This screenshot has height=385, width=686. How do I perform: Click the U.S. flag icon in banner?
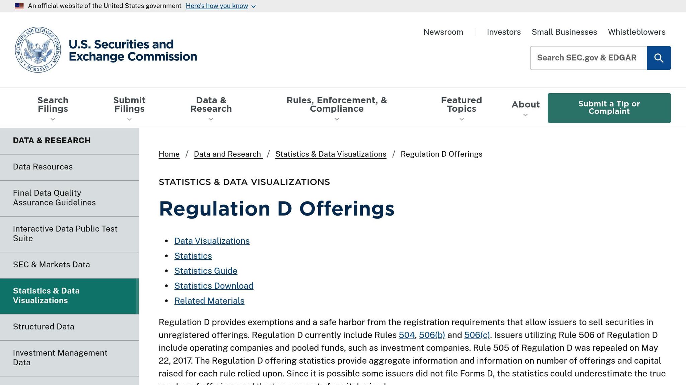pyautogui.click(x=18, y=5)
